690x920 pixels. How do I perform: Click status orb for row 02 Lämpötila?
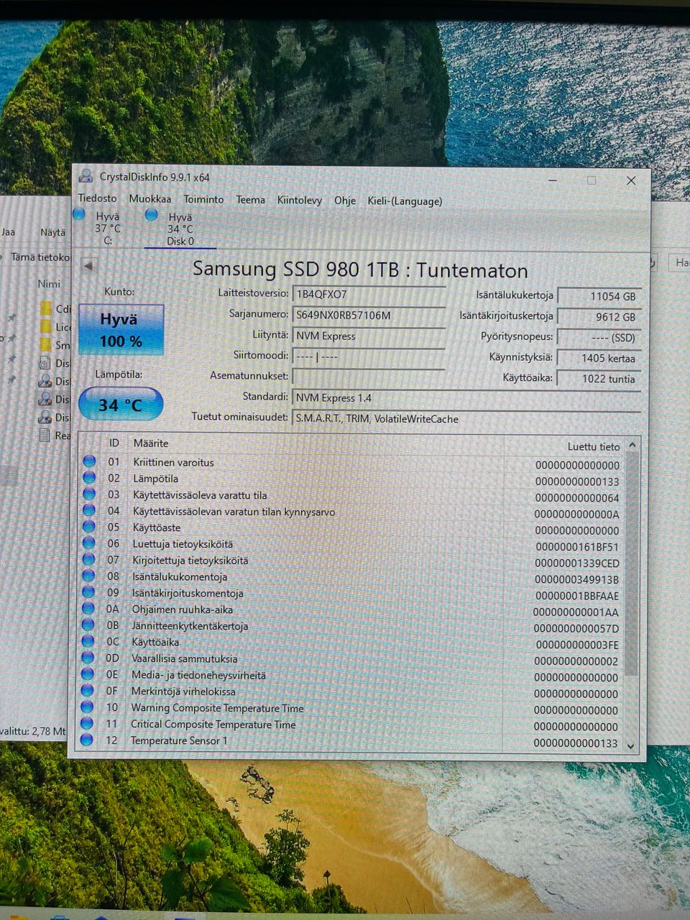coord(90,477)
